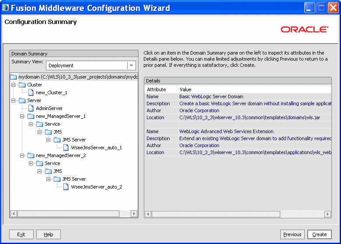Viewport: 341px width, 244px height.
Task: Go back with the Previous button
Action: click(x=292, y=234)
